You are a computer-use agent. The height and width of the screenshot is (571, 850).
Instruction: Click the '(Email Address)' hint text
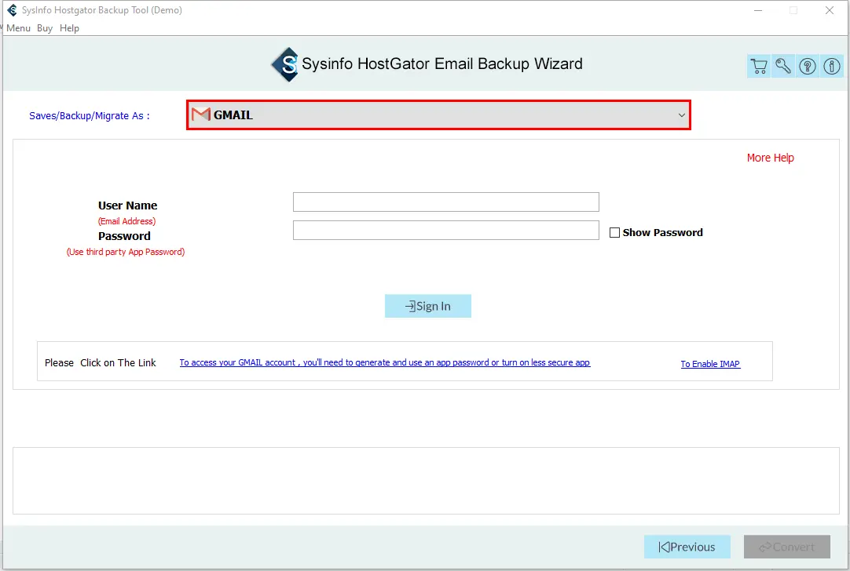point(126,221)
